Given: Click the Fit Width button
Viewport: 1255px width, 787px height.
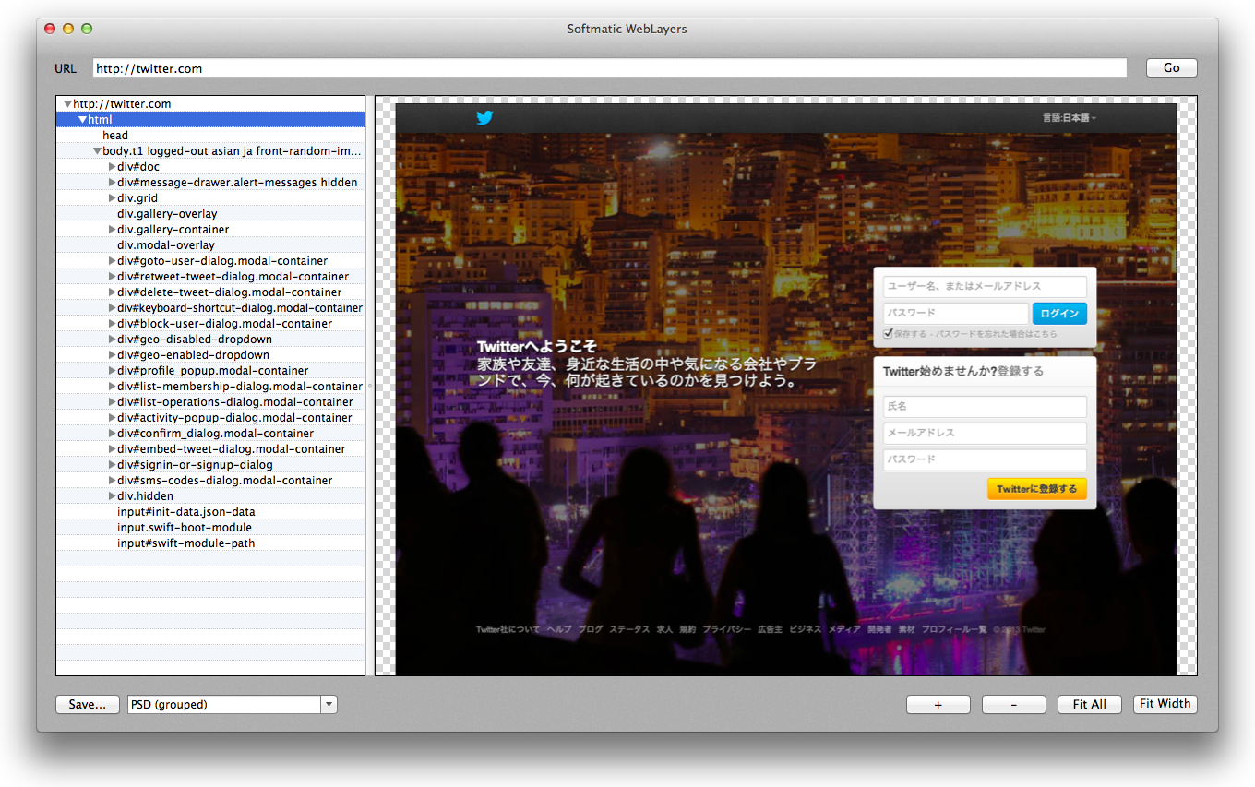Looking at the screenshot, I should [1165, 705].
